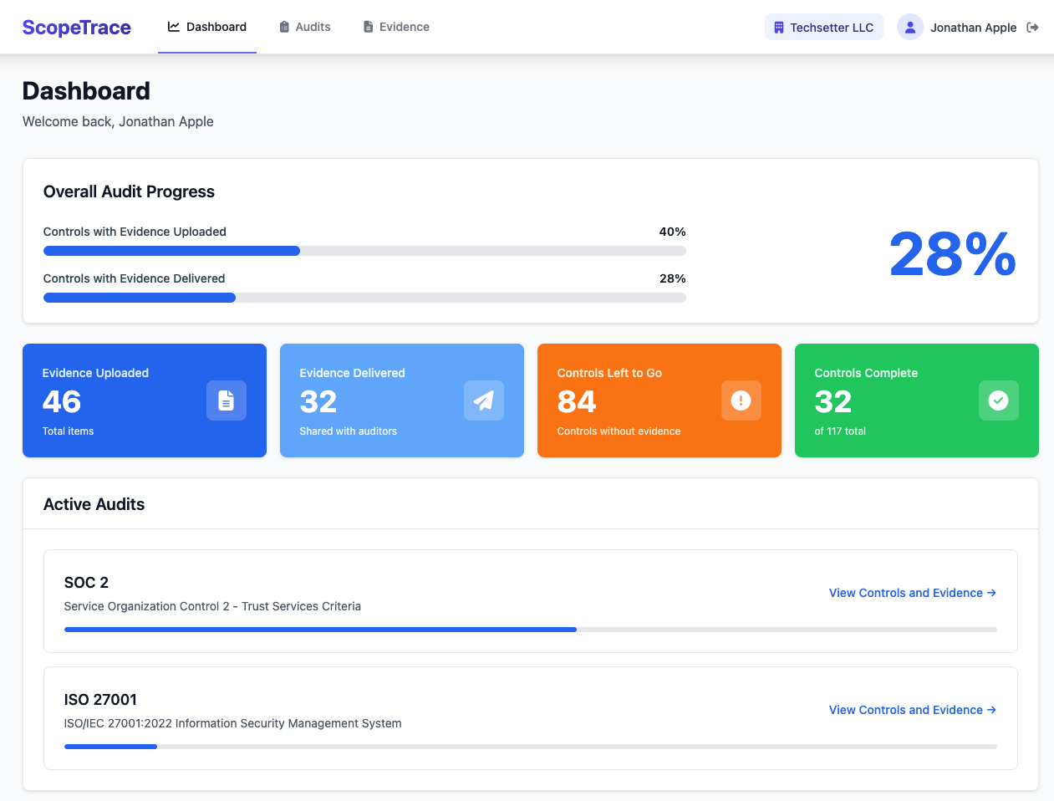Click the Dashboard chart icon in the nav
1054x801 pixels.
pos(172,26)
